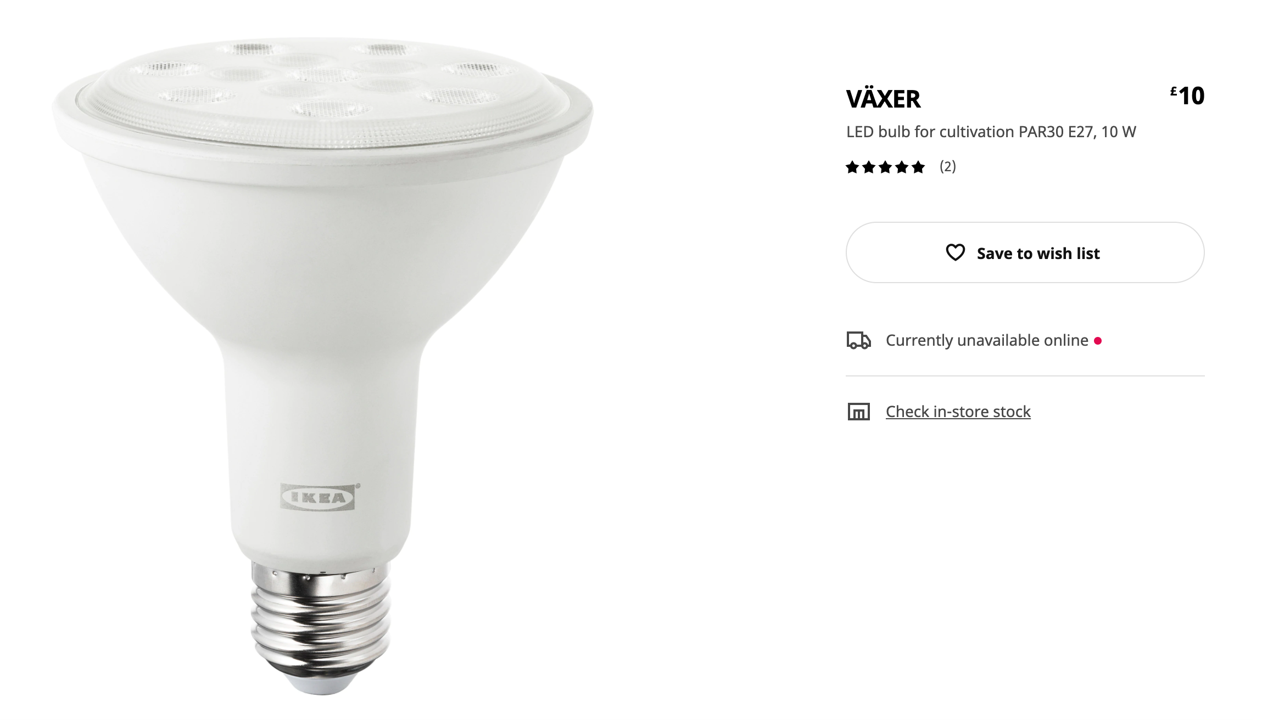Screen dimensions: 1262x720
Task: Click the heart icon on wish list button
Action: 955,252
